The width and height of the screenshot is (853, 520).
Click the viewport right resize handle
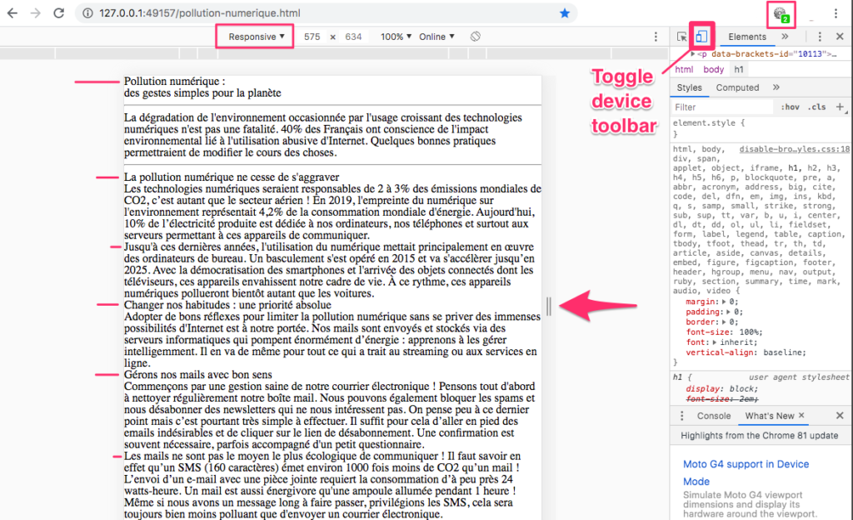[548, 306]
